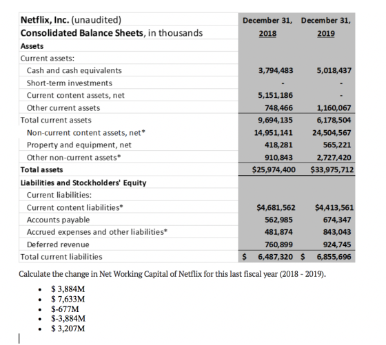Select total current assets 6,178,504
The width and height of the screenshot is (386, 345).
pos(334,121)
